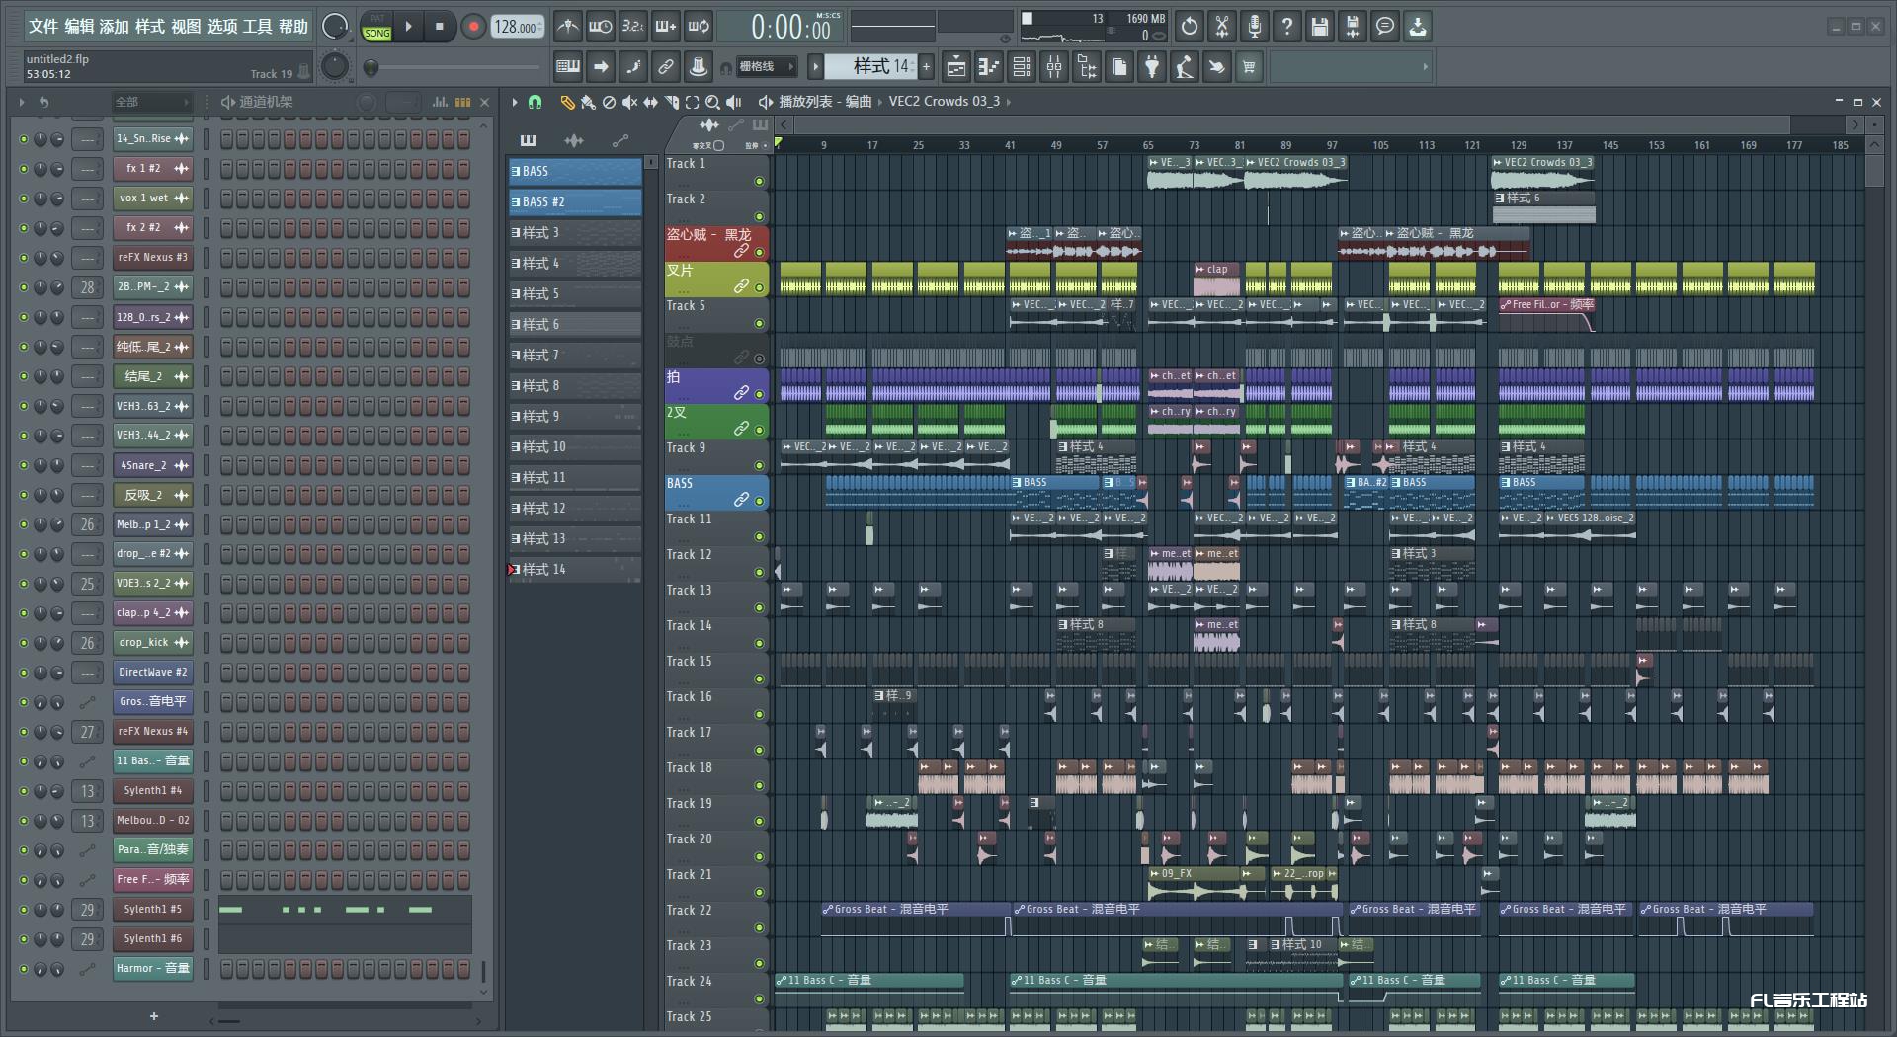Open channel rack options arrow at top-left
1897x1037 pixels.
pyautogui.click(x=22, y=102)
